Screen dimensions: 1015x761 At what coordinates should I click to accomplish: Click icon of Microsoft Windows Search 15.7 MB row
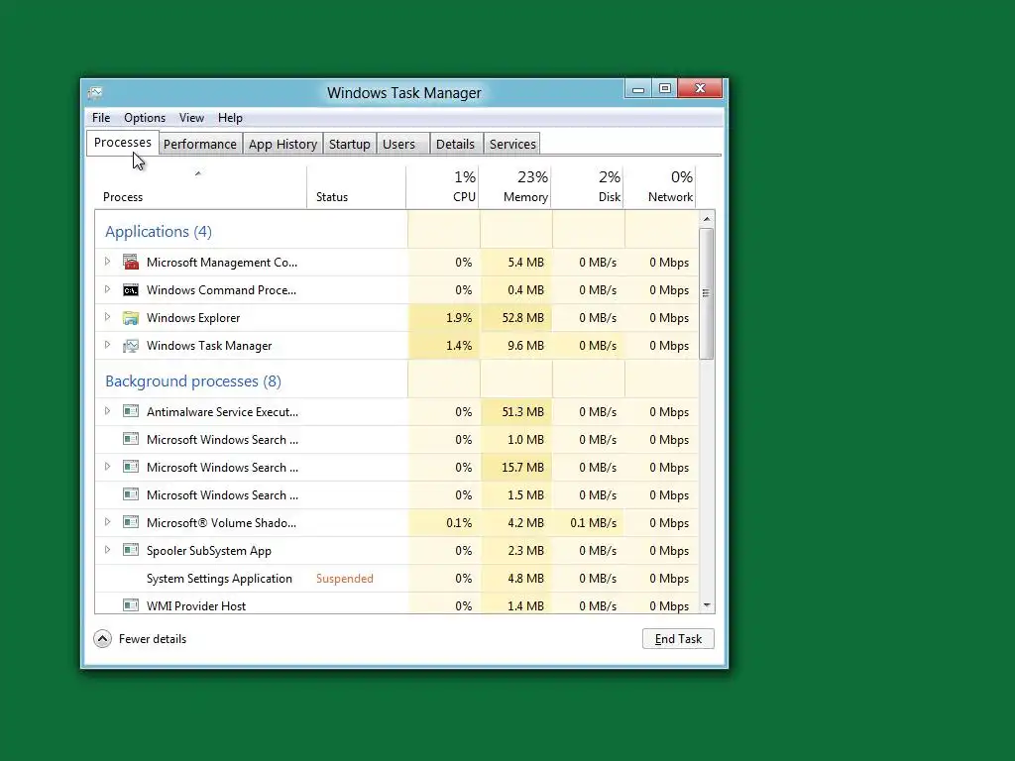(x=131, y=468)
